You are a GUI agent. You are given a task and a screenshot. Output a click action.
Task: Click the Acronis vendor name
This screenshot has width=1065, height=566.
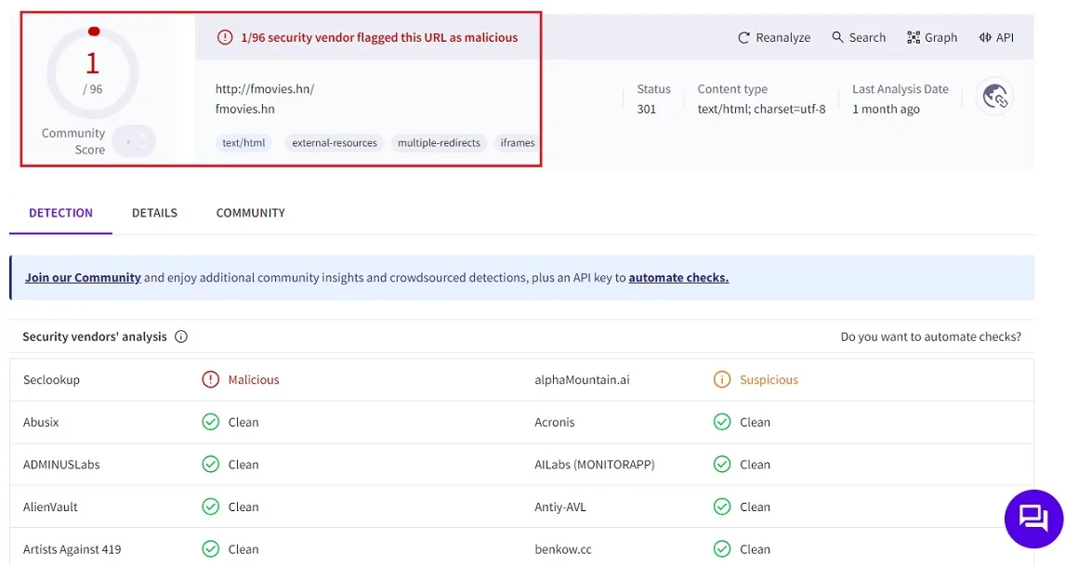(x=554, y=422)
